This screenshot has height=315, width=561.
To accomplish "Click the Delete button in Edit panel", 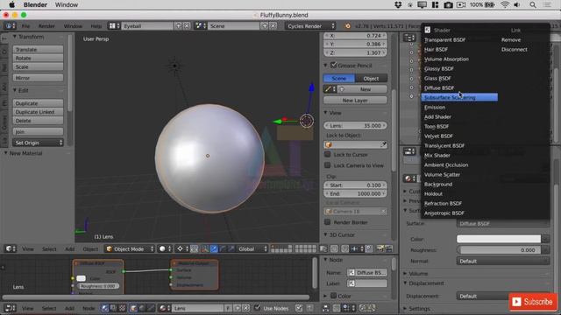I will [x=38, y=121].
